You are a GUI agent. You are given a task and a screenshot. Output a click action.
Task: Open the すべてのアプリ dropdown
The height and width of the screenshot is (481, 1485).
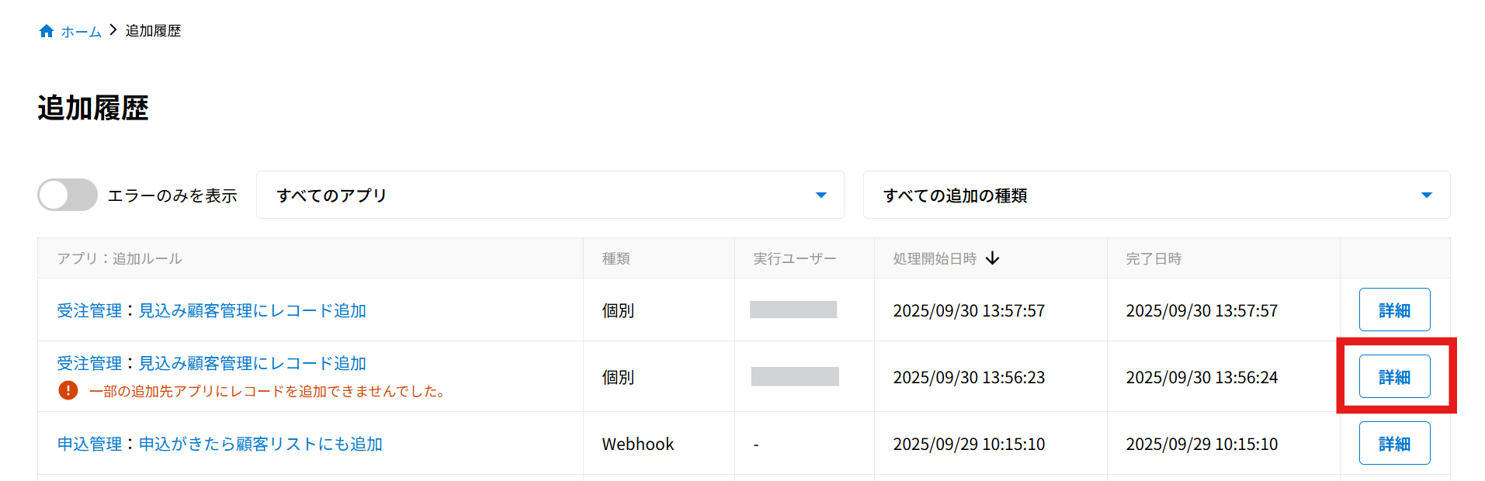click(x=543, y=195)
